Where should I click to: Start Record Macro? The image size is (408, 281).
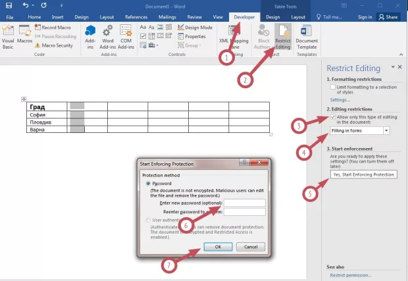pos(53,28)
